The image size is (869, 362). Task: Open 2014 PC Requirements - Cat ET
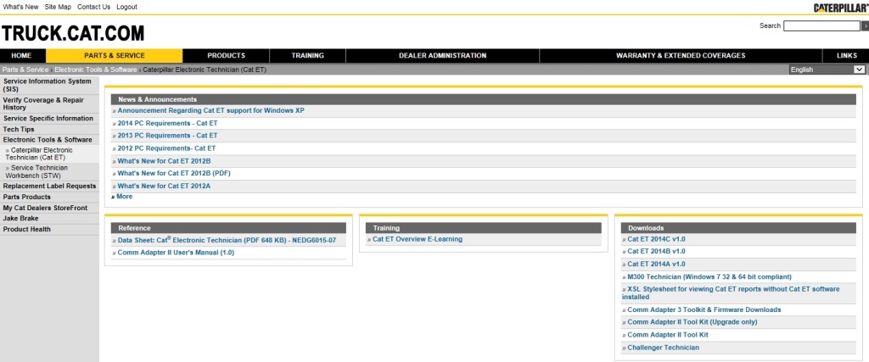[167, 124]
